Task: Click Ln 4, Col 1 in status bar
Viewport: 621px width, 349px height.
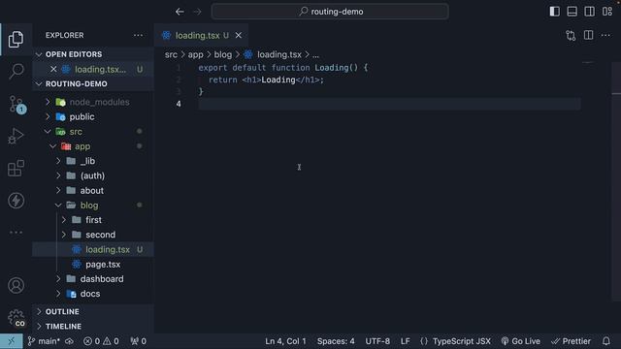Action: click(x=285, y=341)
